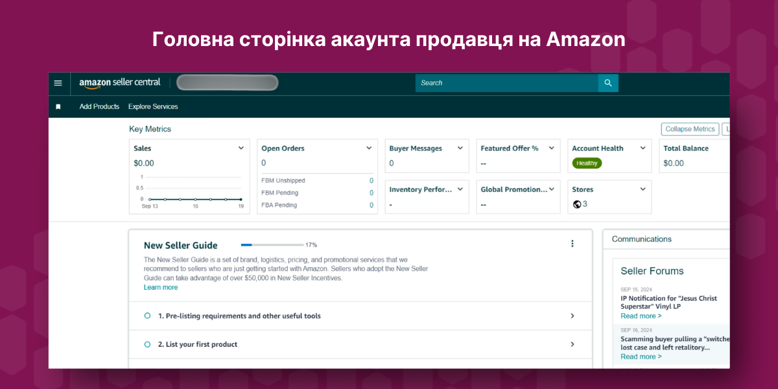Click the $0.00 Sales value
Screen dimensions: 778x389
(x=144, y=163)
